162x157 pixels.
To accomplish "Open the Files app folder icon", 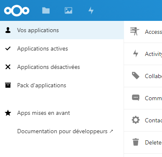I will point(46,10).
